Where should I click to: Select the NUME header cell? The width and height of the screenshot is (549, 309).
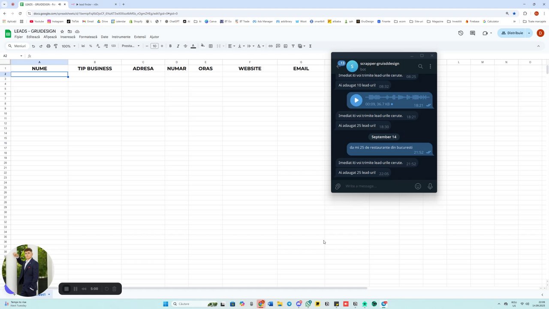point(39,69)
